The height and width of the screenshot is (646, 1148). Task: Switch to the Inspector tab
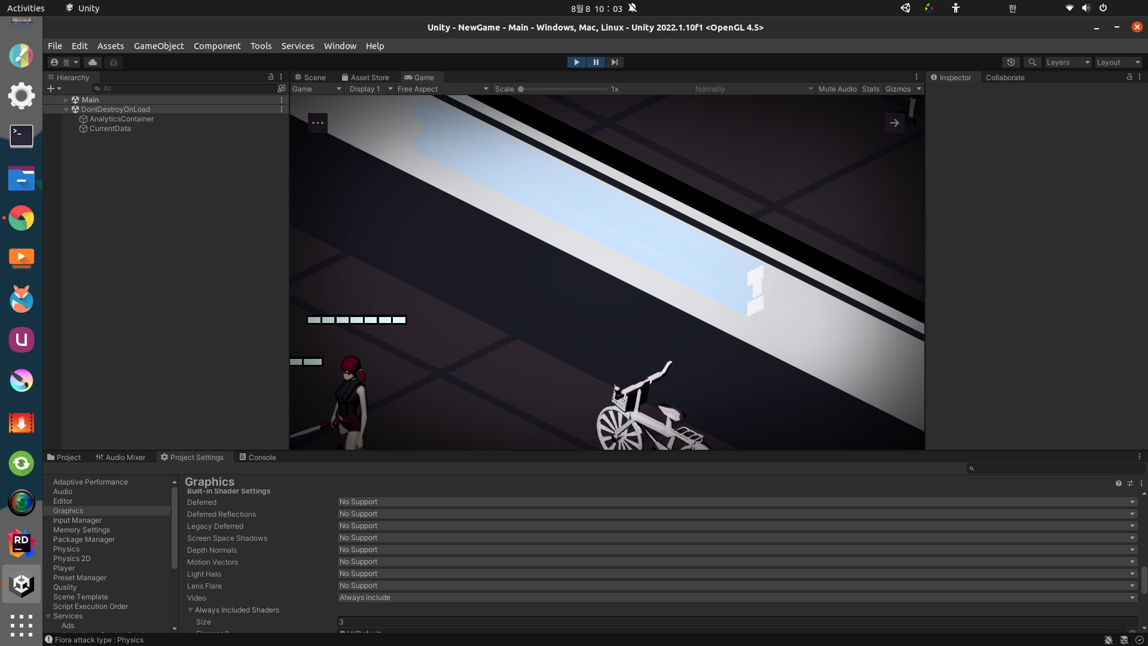(951, 78)
